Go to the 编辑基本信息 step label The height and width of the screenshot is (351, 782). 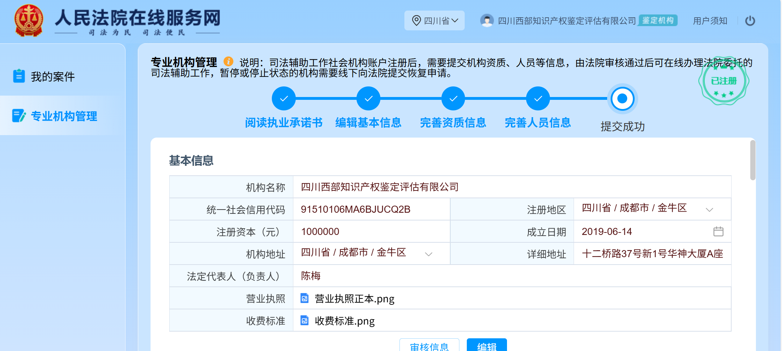368,123
